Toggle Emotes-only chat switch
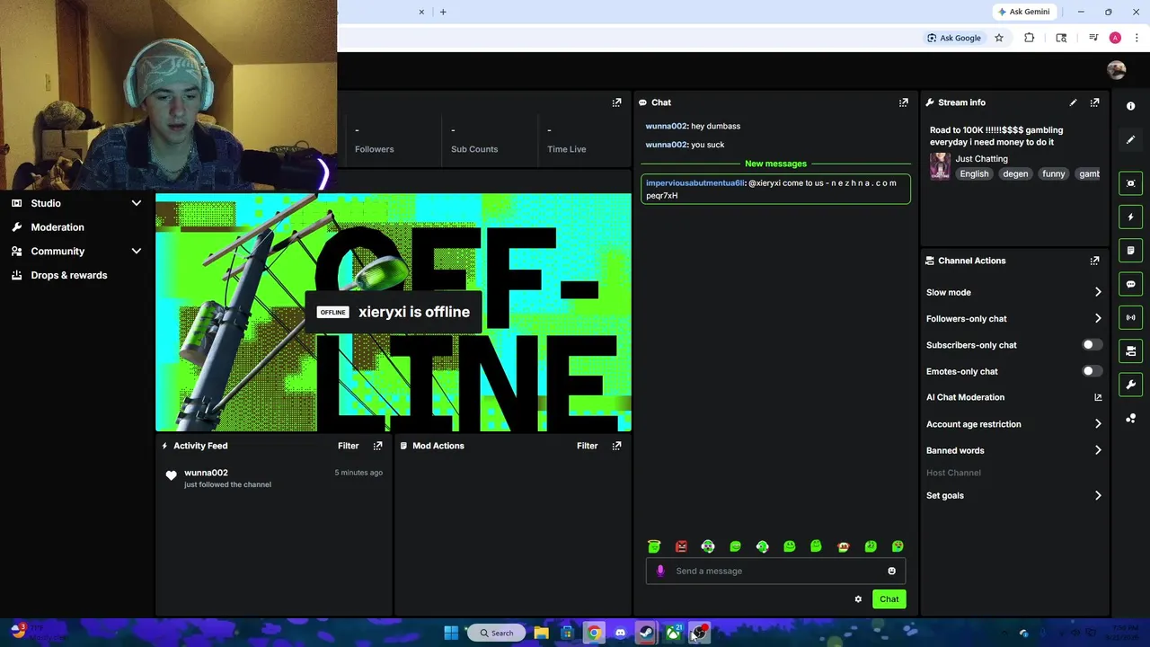 [1092, 371]
